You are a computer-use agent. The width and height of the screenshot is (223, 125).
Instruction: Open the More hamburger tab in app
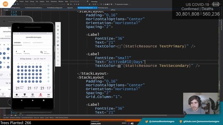pyautogui.click(x=48, y=95)
